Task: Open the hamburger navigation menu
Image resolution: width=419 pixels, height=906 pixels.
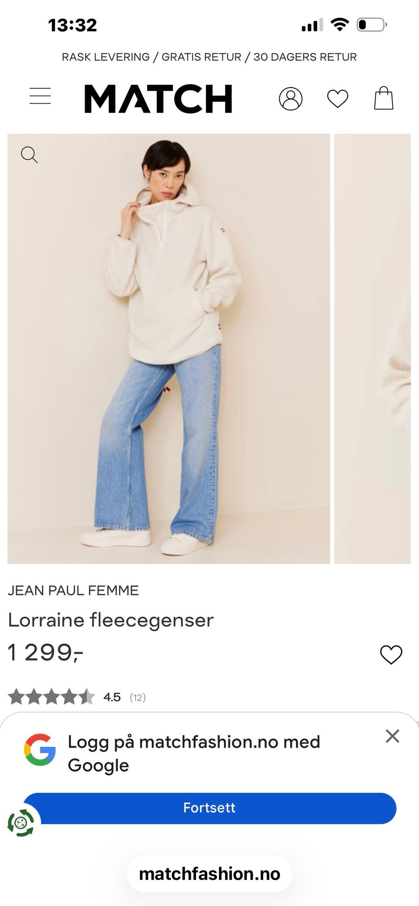Action: (40, 96)
